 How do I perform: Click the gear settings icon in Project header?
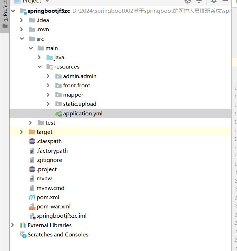214,1
